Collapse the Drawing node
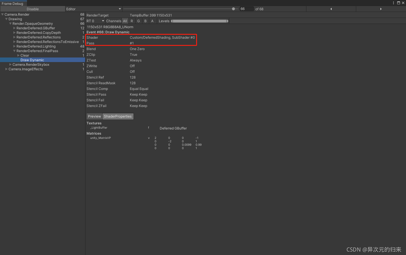 pyautogui.click(x=6, y=19)
